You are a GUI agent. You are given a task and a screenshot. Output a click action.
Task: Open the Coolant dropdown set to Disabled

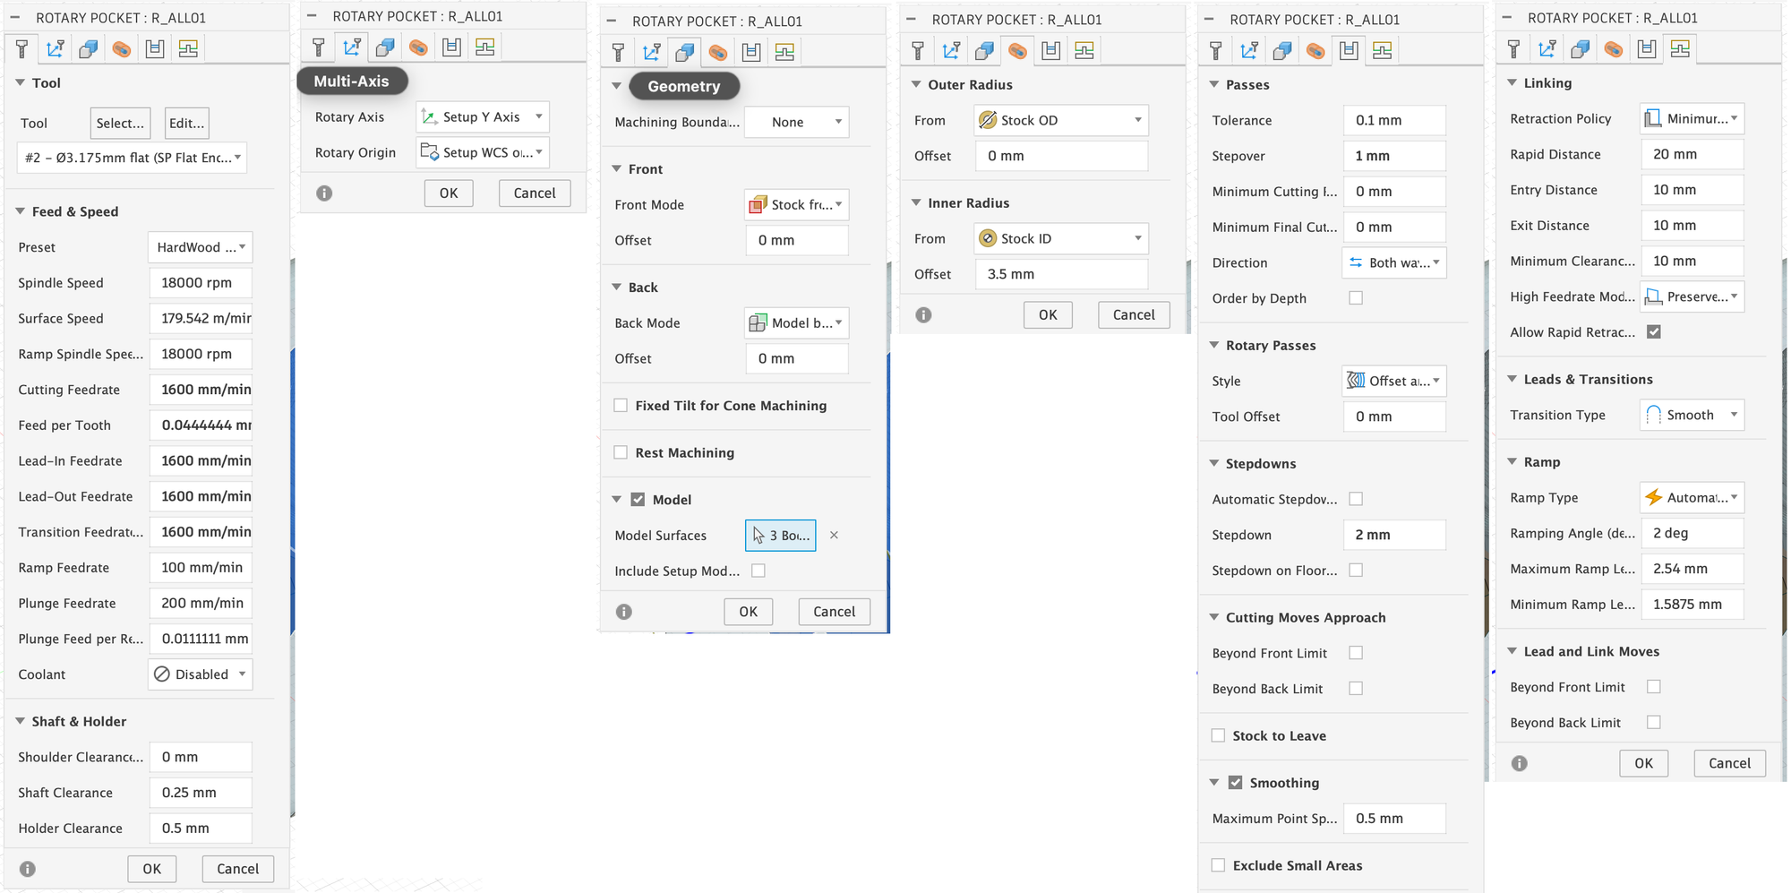click(200, 674)
